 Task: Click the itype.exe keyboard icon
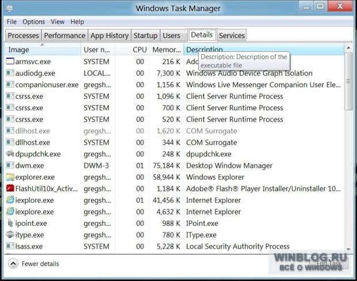pos(10,235)
